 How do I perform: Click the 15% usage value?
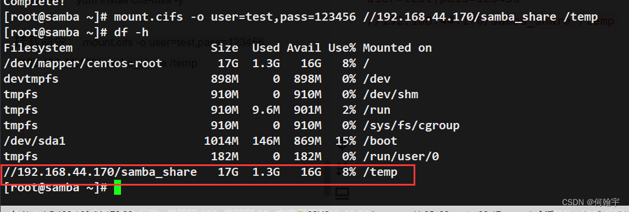(x=346, y=141)
